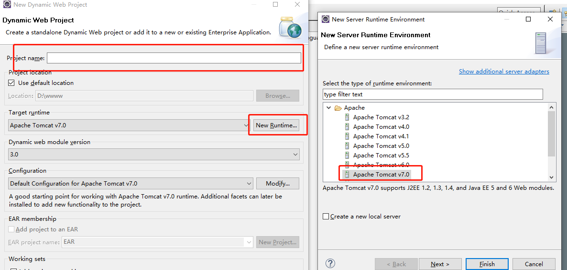Click the server icon beside Tomcat v4.0
This screenshot has height=270, width=567.
pos(347,127)
